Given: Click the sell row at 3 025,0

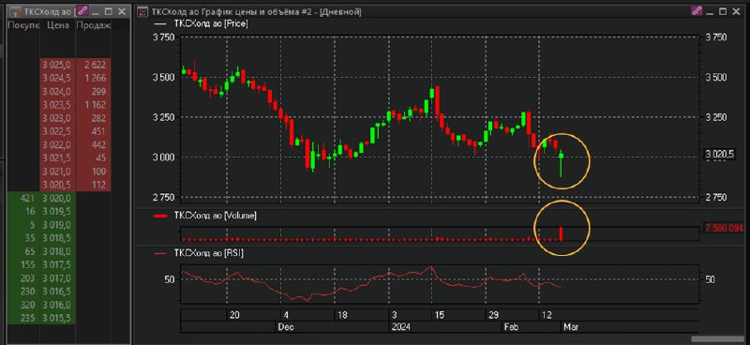Looking at the screenshot, I should pos(76,65).
